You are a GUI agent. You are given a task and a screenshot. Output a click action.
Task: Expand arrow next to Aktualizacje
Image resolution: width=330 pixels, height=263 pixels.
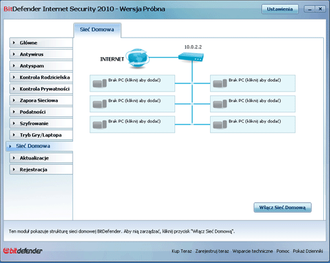pos(14,158)
